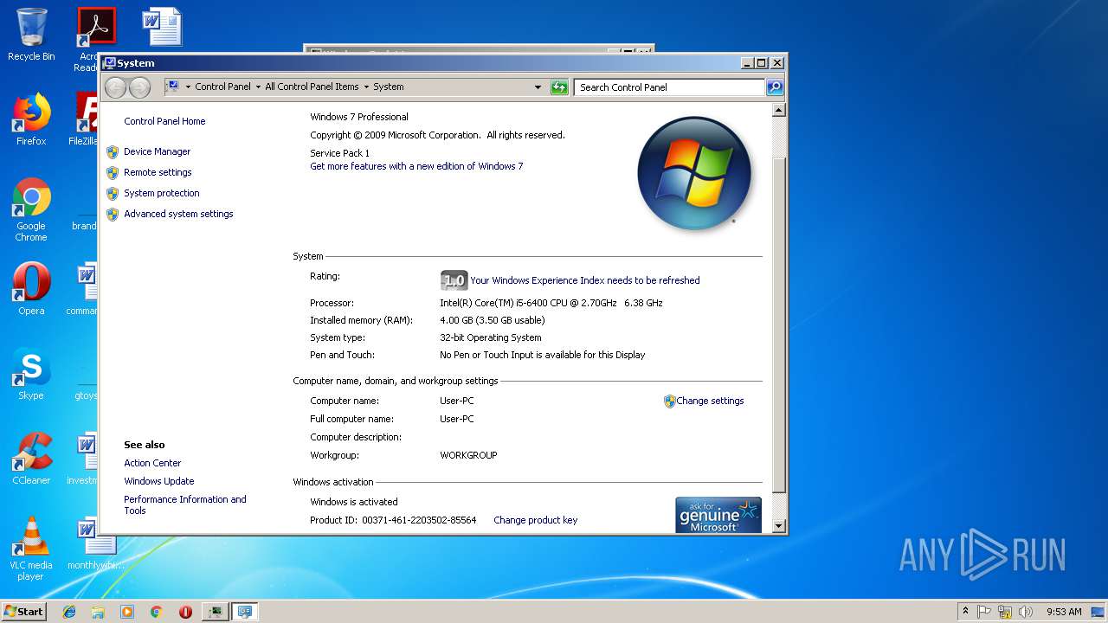The width and height of the screenshot is (1108, 623).
Task: Open Device Manager from the sidebar
Action: [x=157, y=151]
